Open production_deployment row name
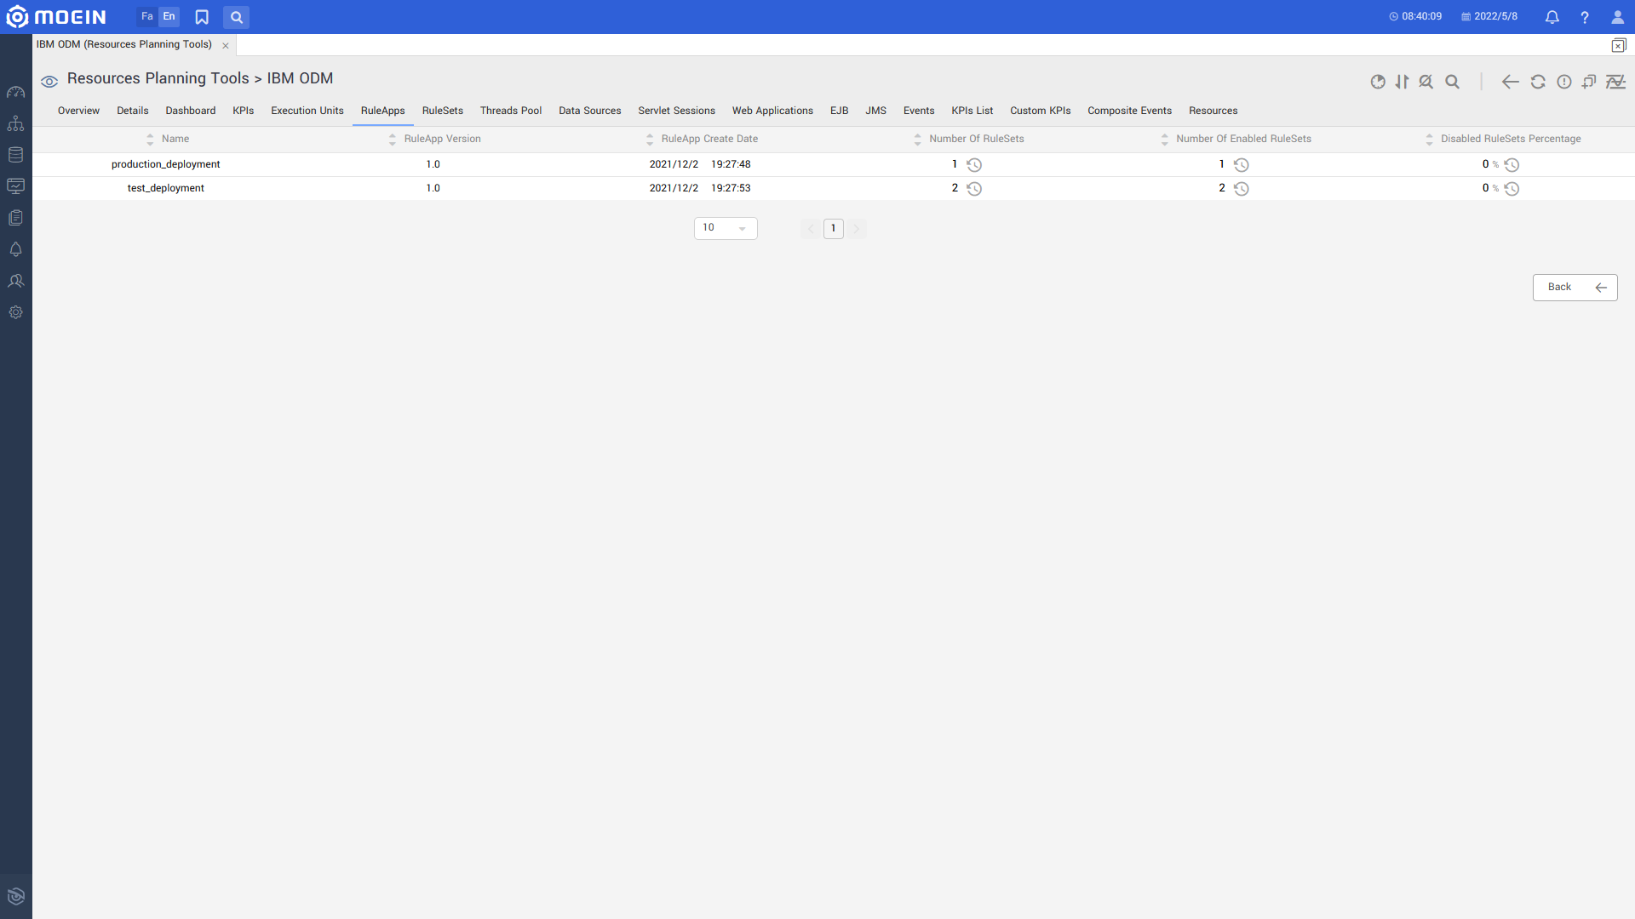 point(165,165)
